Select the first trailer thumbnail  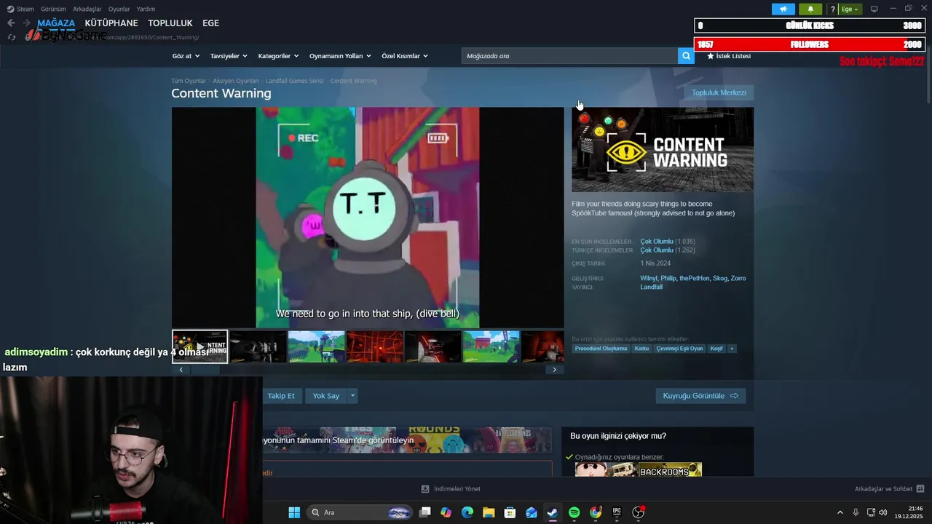click(200, 346)
